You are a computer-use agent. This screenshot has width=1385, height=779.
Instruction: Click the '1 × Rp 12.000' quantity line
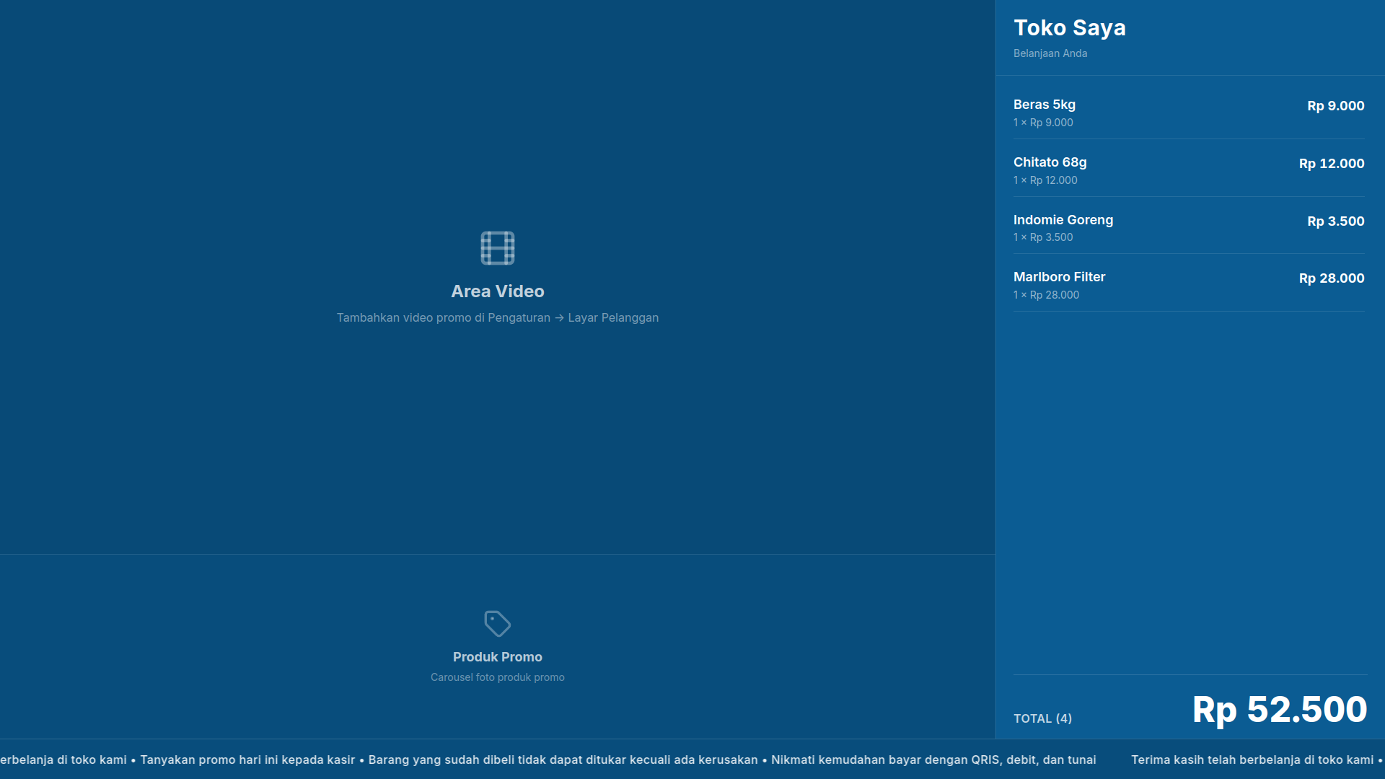point(1045,180)
